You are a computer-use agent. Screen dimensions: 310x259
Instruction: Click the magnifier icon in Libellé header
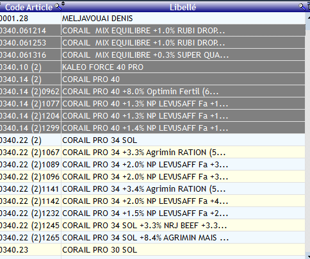pyautogui.click(x=302, y=7)
